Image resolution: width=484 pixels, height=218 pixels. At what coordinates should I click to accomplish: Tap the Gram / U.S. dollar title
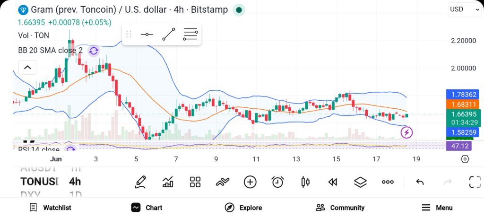tap(129, 10)
